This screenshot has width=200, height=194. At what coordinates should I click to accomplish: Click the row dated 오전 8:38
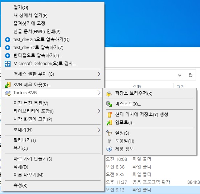pyautogui.click(x=152, y=167)
